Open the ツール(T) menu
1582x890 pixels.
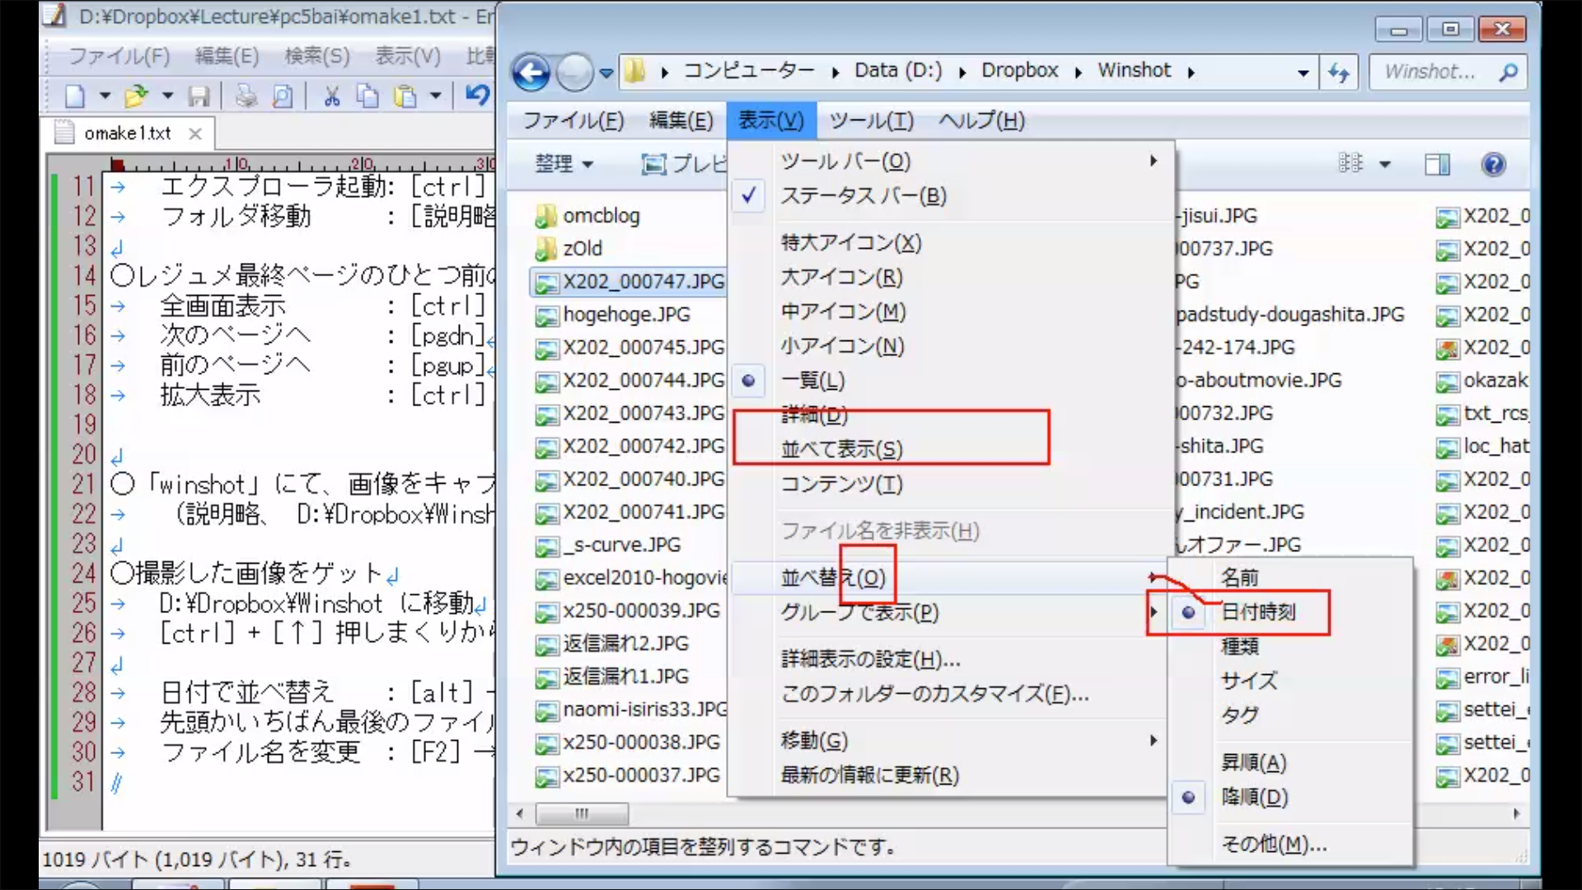pyautogui.click(x=871, y=121)
